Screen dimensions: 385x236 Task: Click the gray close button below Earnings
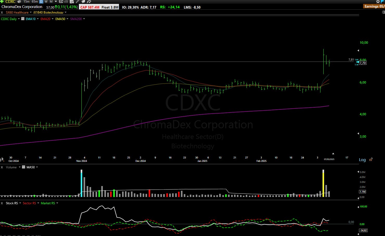pos(383,12)
